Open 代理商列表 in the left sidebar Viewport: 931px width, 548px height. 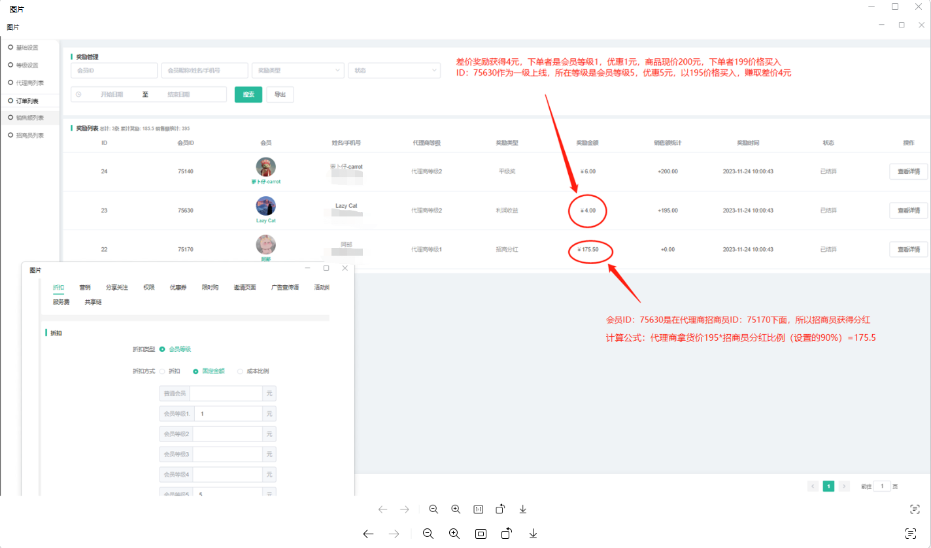click(30, 83)
